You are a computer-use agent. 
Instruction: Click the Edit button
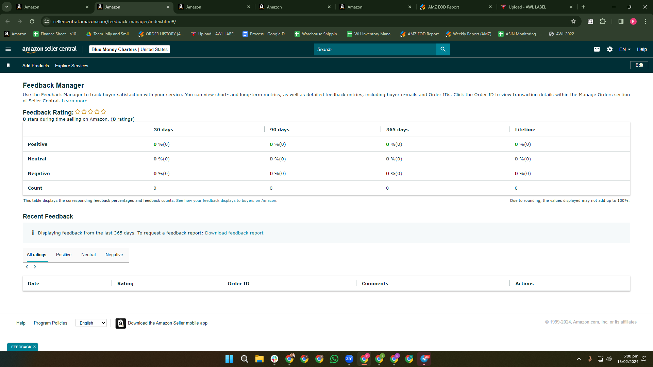[x=639, y=65]
